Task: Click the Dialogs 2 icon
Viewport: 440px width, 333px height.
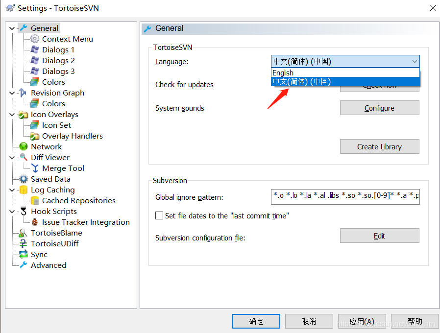Action: tap(34, 60)
